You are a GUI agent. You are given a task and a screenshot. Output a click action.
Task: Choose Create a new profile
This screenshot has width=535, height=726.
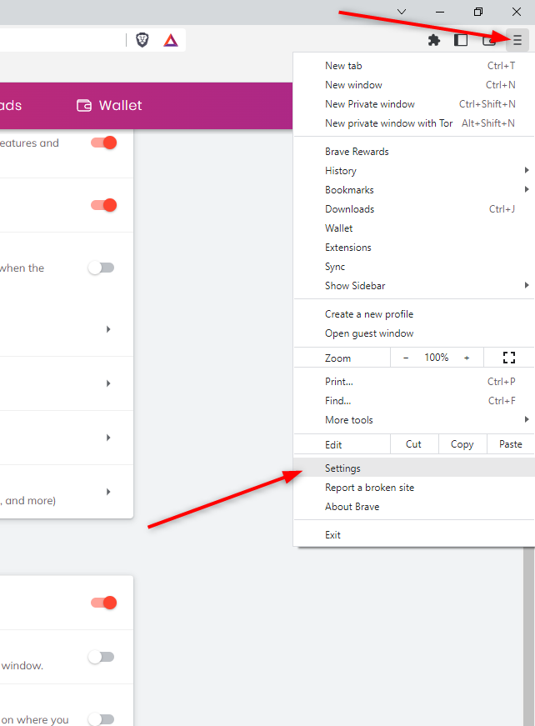[413, 314]
